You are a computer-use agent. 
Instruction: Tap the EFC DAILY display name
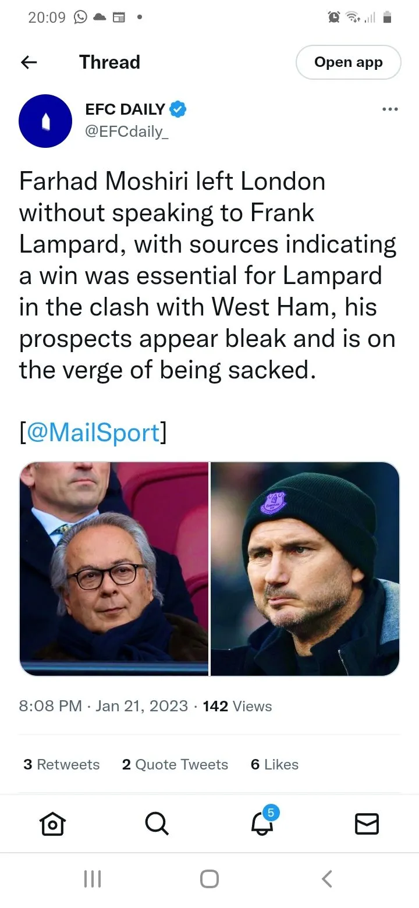click(125, 109)
